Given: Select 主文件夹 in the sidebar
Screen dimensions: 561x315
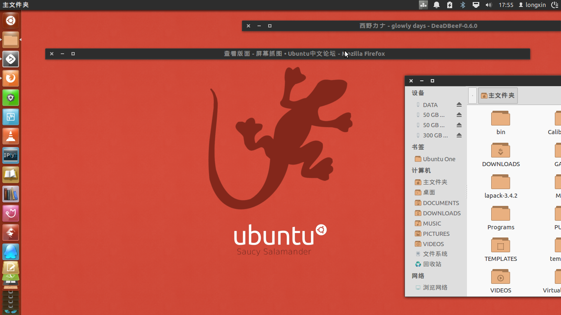Looking at the screenshot, I should tap(436, 182).
